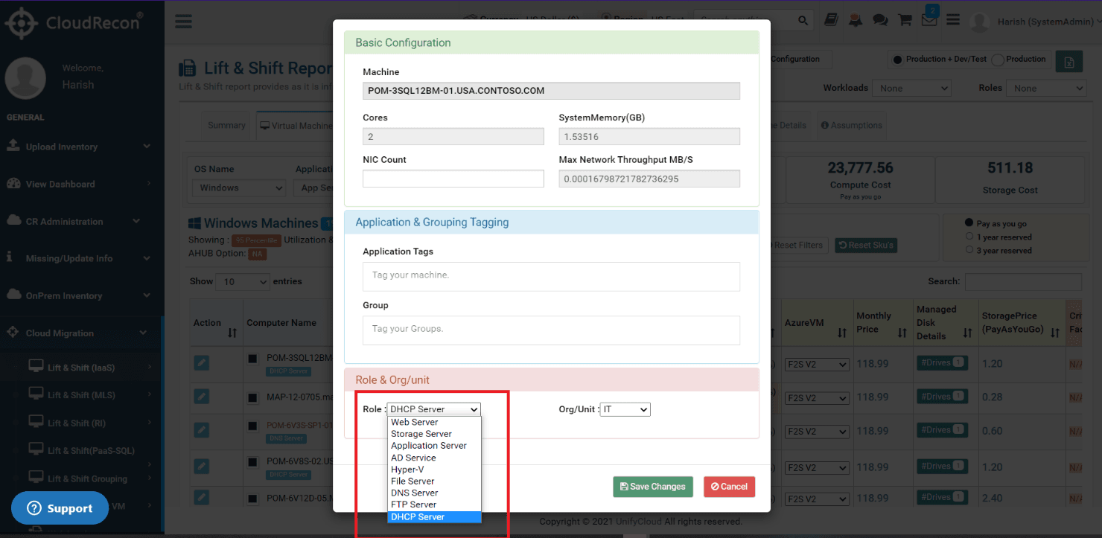Click the Application Tags field

551,276
